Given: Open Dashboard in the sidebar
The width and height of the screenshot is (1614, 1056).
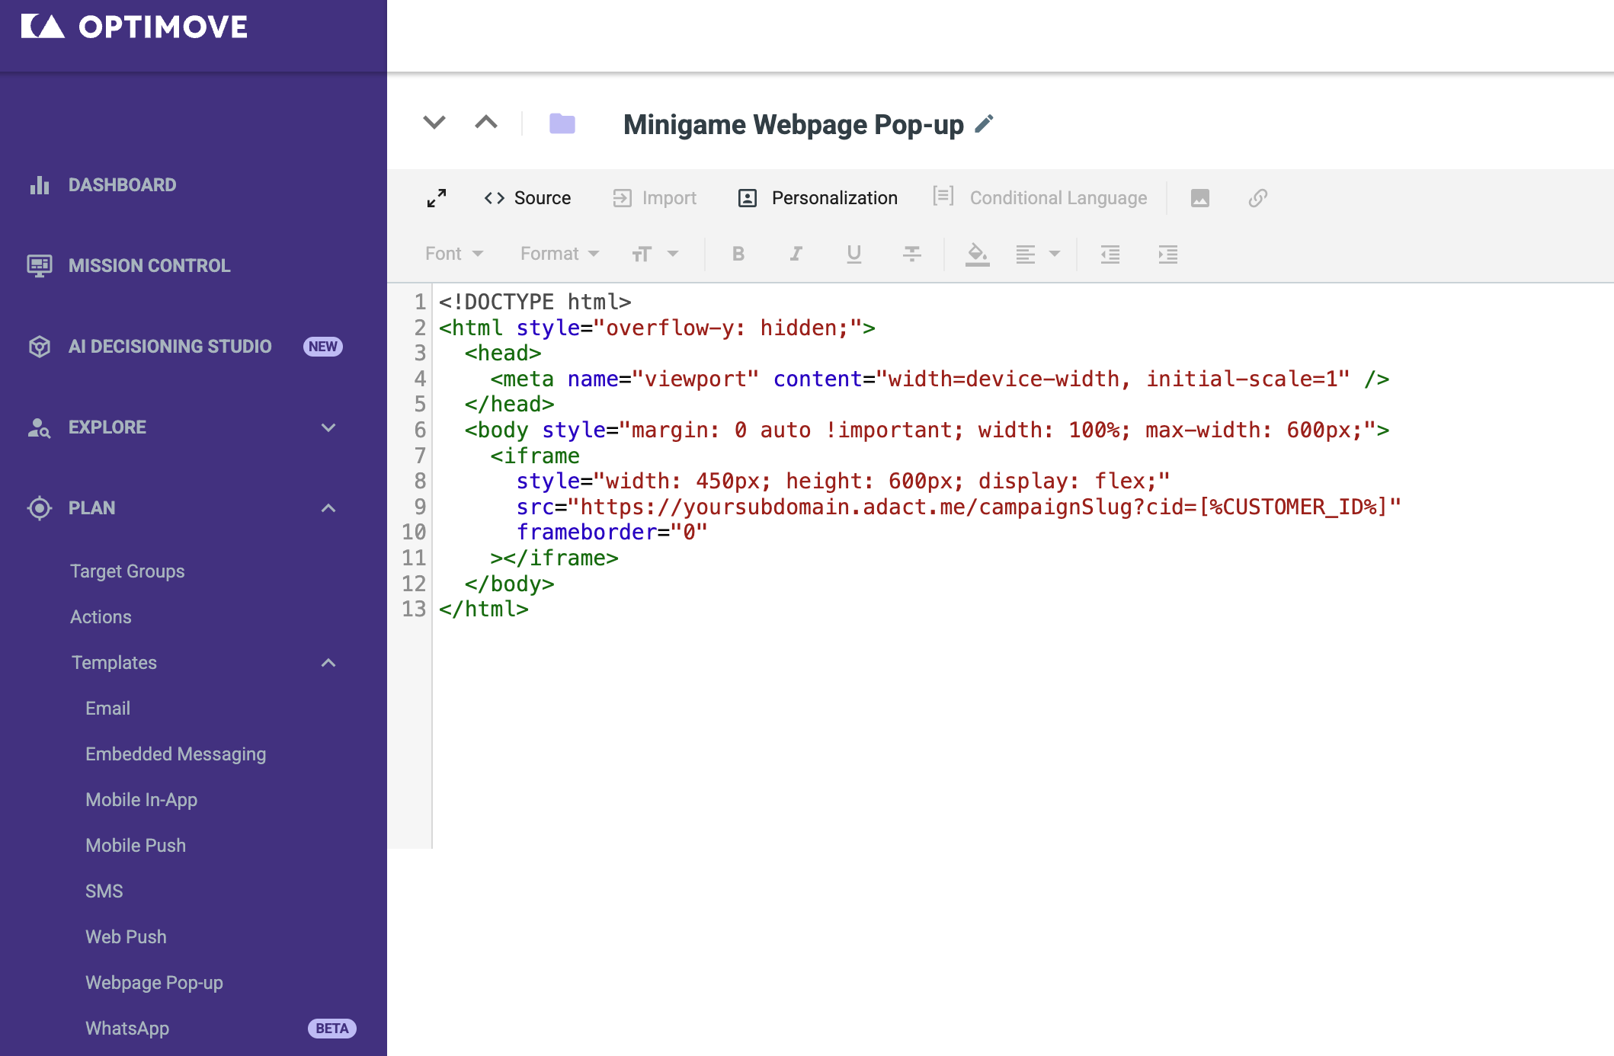Looking at the screenshot, I should (x=123, y=185).
